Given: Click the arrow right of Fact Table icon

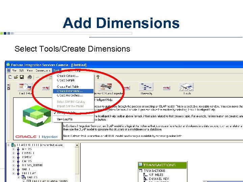Looking at the screenshot, I should tap(46, 88).
